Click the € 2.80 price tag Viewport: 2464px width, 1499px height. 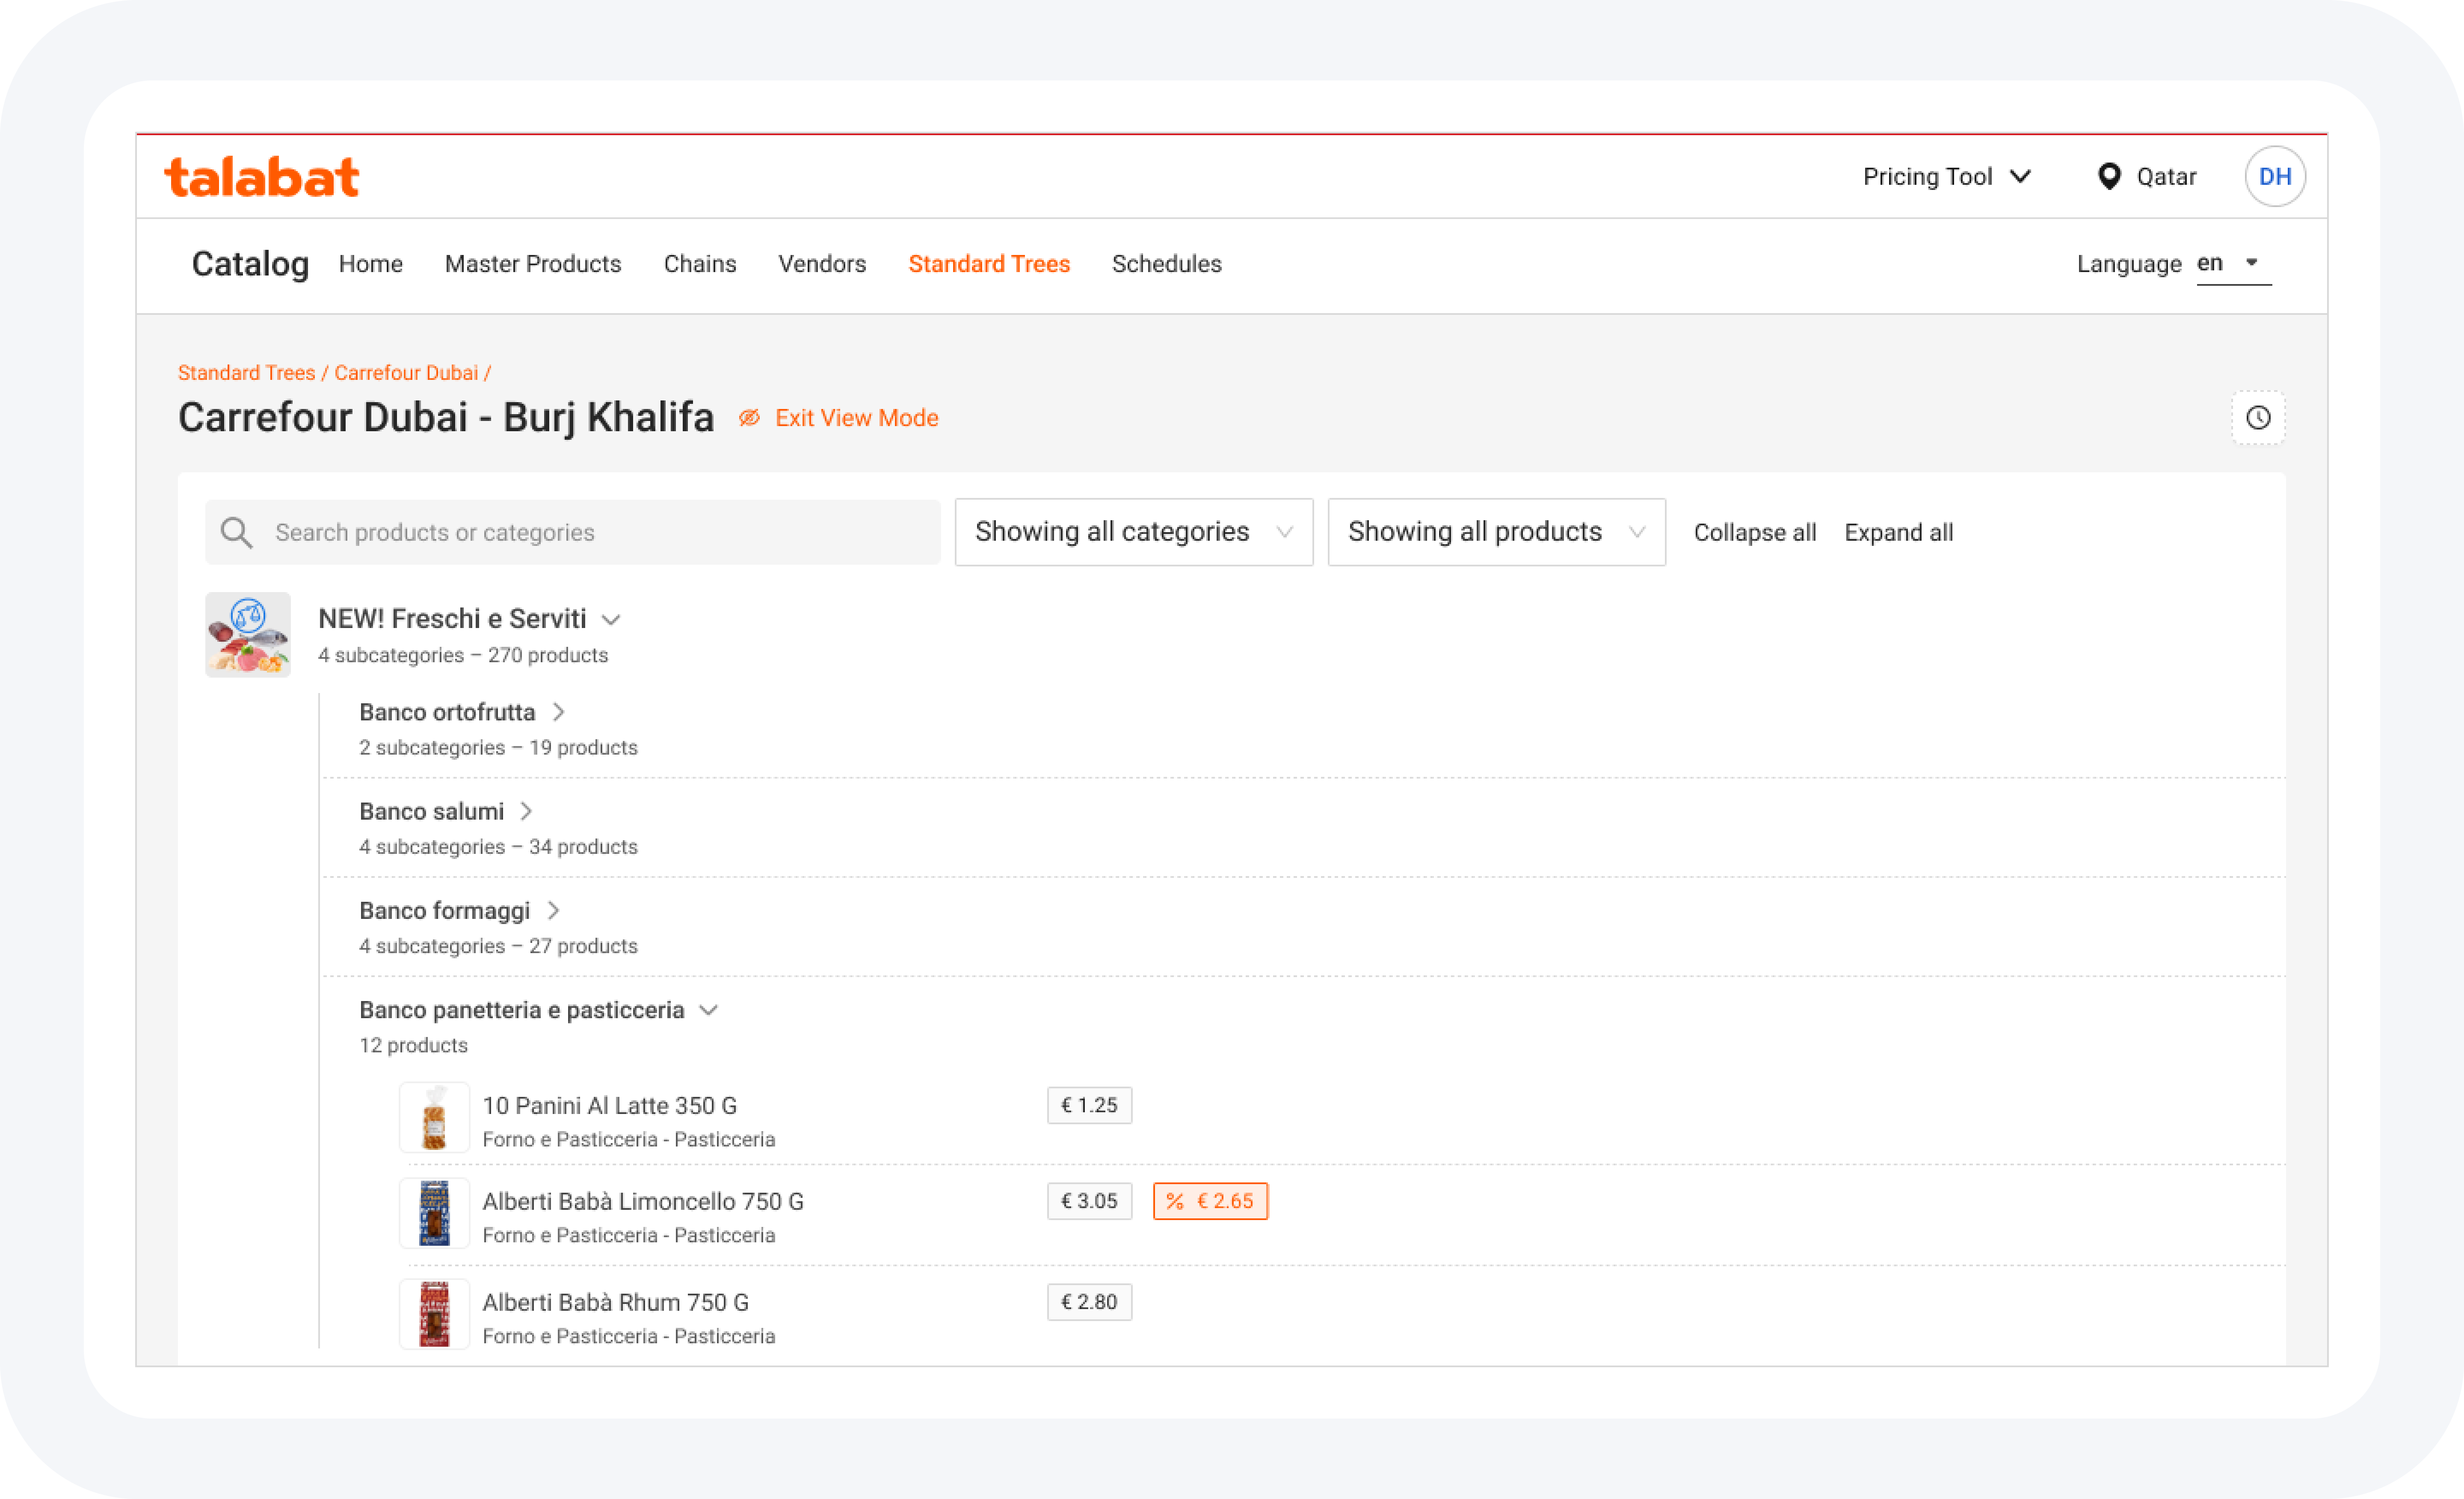point(1089,1302)
